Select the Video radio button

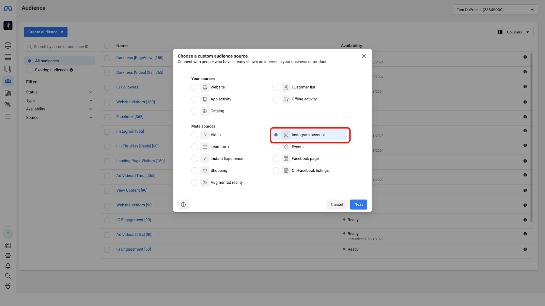tap(194, 135)
